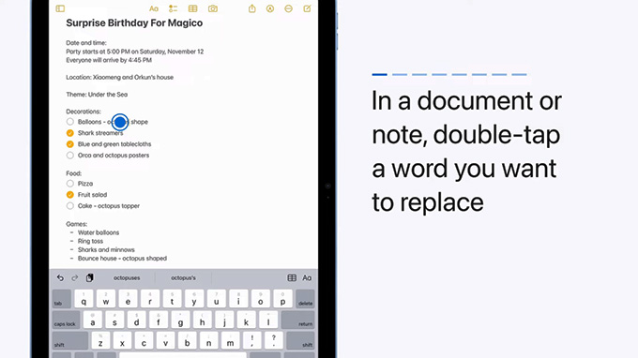Uncheck Blue and green tablecloths
Viewport: 638px width, 358px height.
point(70,143)
